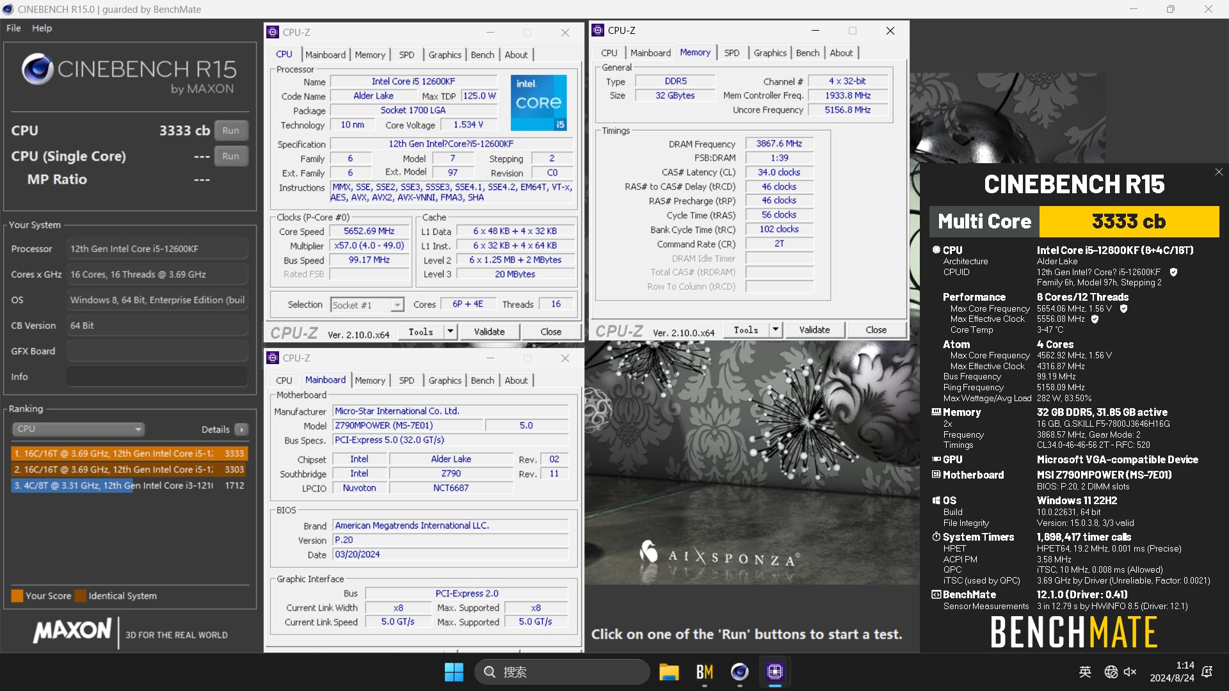
Task: Open the Socket #1 selection dropdown
Action: click(x=367, y=305)
